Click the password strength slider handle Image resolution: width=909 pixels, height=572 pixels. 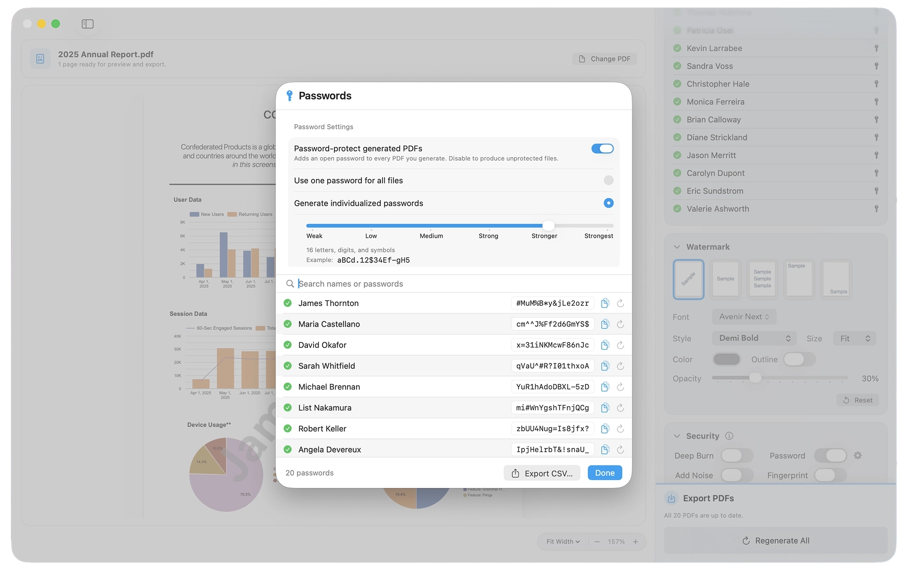pyautogui.click(x=549, y=225)
